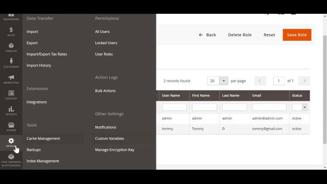Click the System gear icon
This screenshot has height=184, width=327.
coord(11,141)
